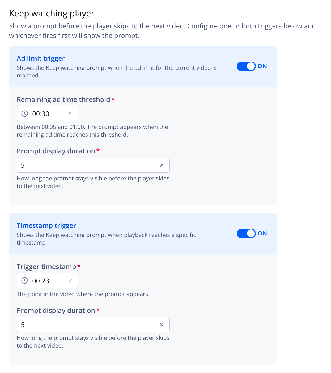This screenshot has height=373, width=331.
Task: Focus the 00:30 remaining ad time field
Action: [x=47, y=114]
